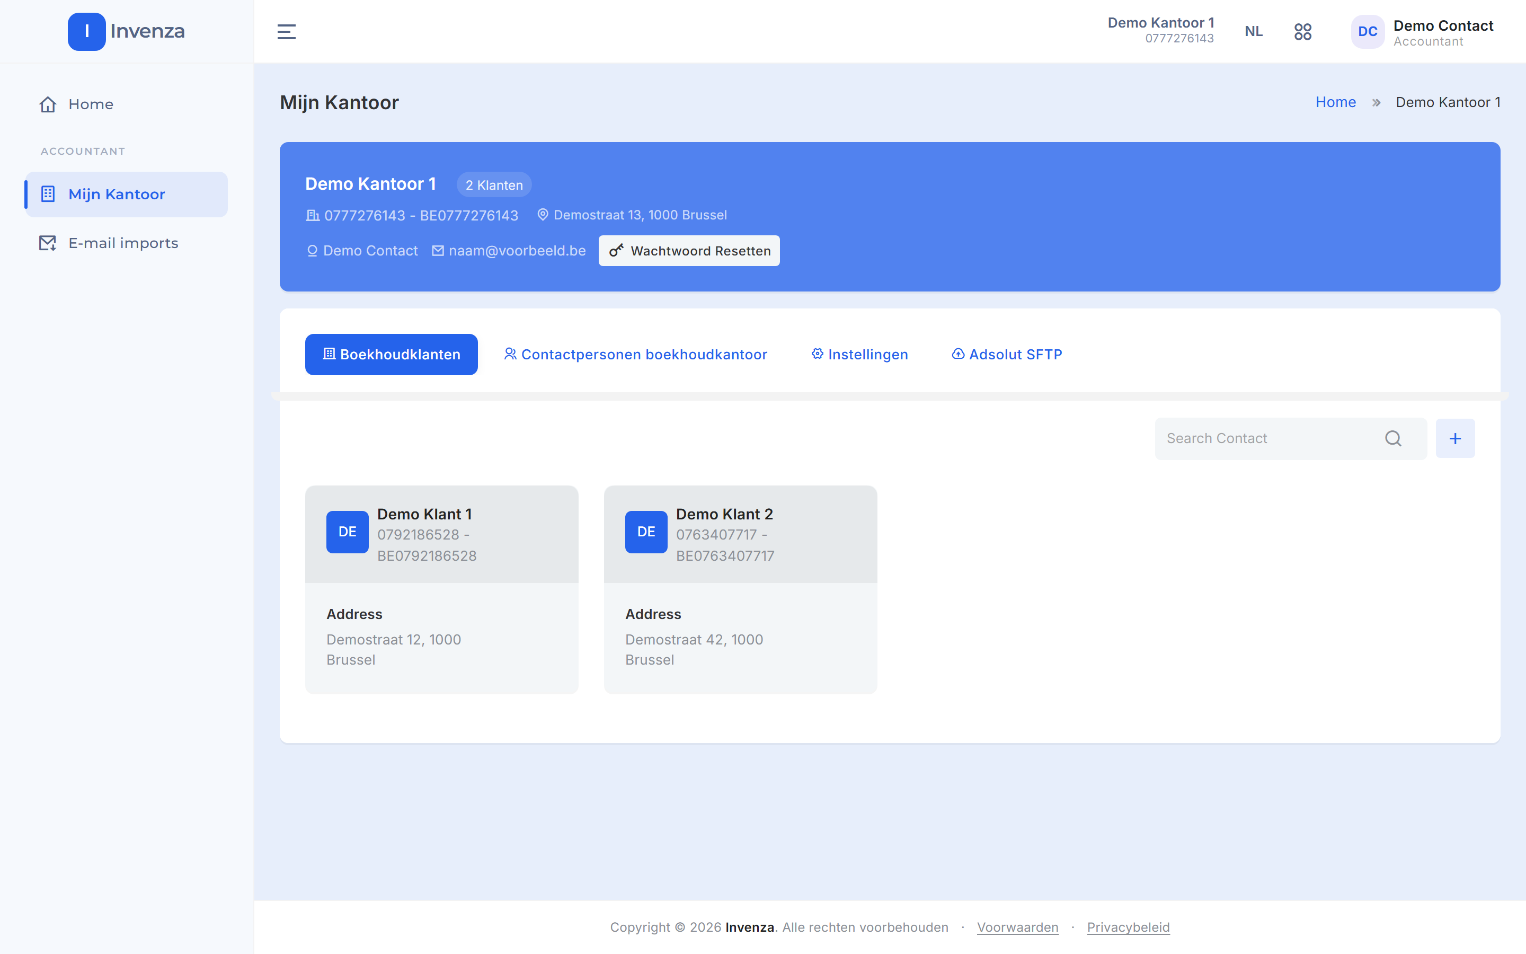Click the Demostraat 42, 1000 Brussel address

click(x=694, y=649)
